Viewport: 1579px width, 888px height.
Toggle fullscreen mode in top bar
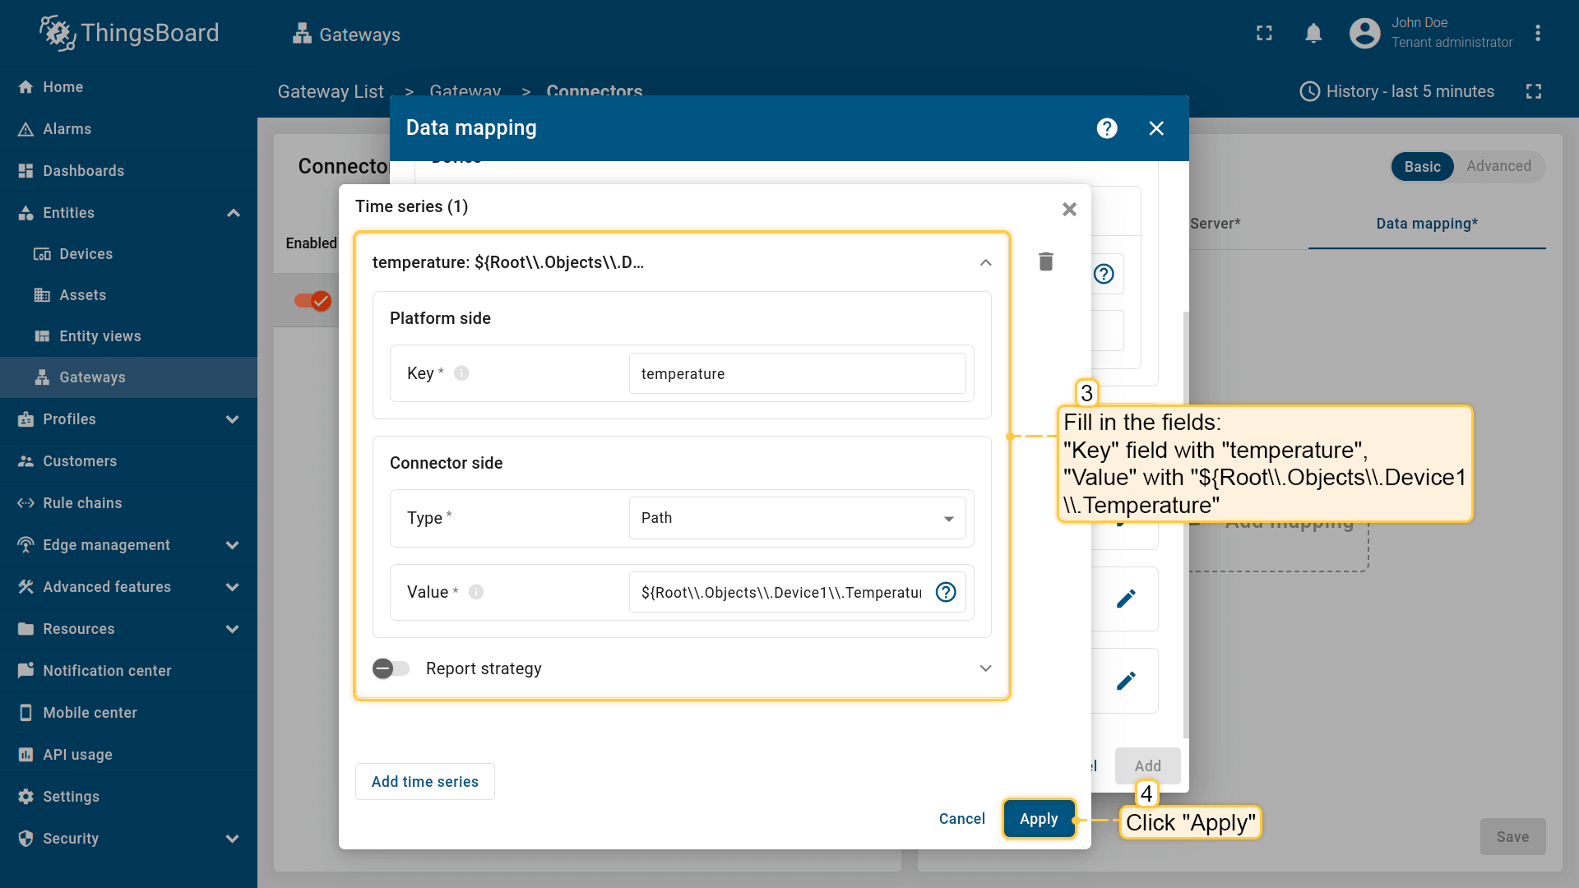(1264, 33)
